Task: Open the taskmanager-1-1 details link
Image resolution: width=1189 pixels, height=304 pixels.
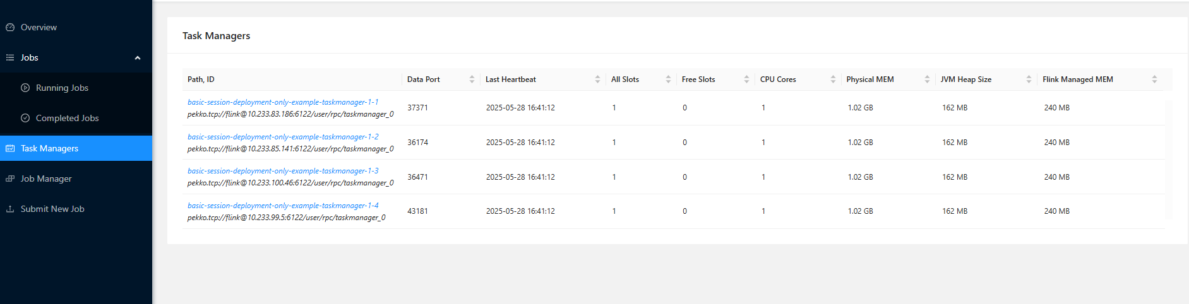Action: (x=283, y=102)
